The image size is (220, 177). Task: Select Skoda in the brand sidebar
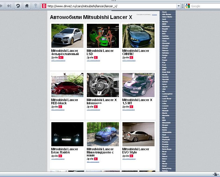(165, 164)
